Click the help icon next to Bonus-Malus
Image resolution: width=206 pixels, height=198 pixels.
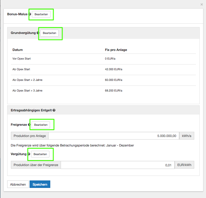pyautogui.click(x=30, y=14)
